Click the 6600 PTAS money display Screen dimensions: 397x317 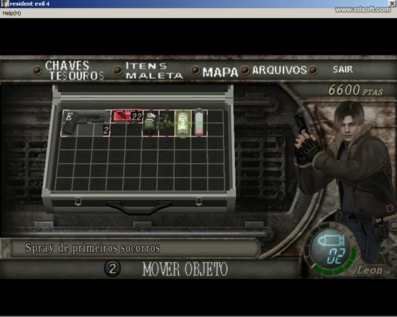tap(356, 90)
